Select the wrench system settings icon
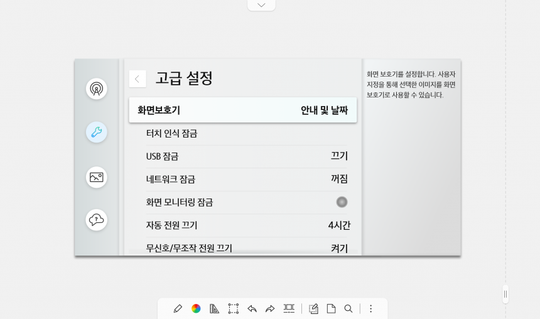This screenshot has height=319, width=540. pos(97,132)
